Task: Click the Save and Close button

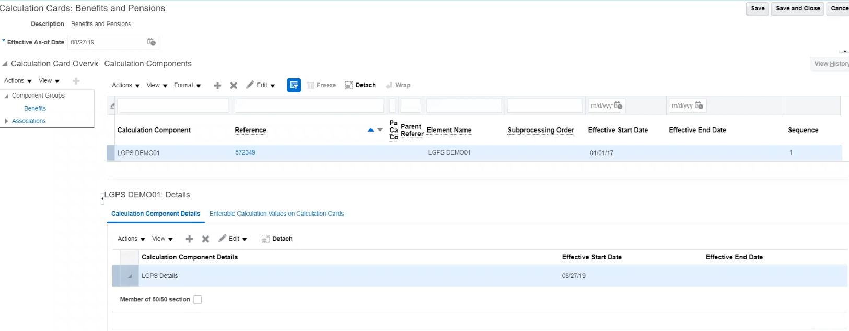Action: (798, 8)
